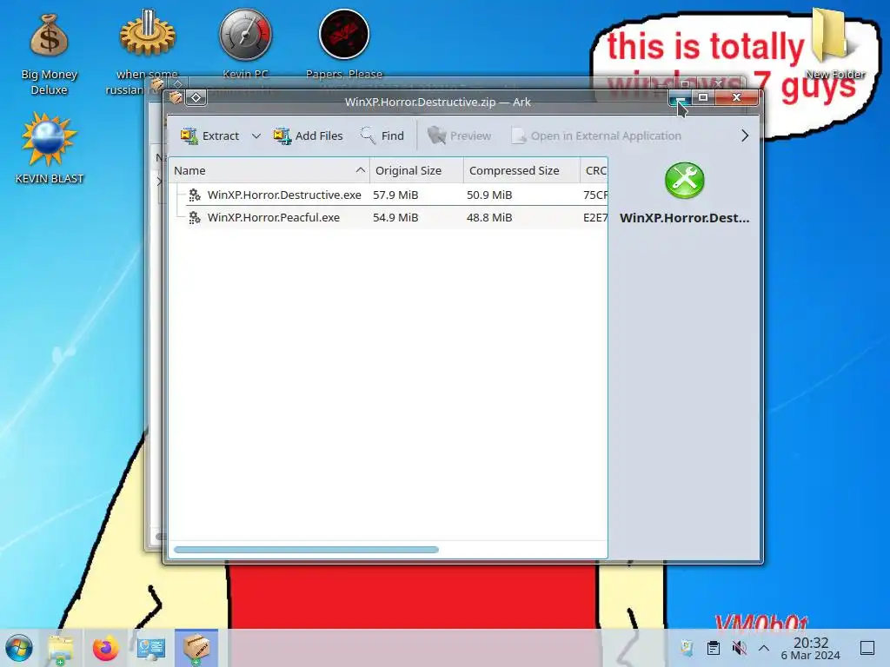The width and height of the screenshot is (890, 667).
Task: Maximize the Ark window
Action: click(x=702, y=97)
